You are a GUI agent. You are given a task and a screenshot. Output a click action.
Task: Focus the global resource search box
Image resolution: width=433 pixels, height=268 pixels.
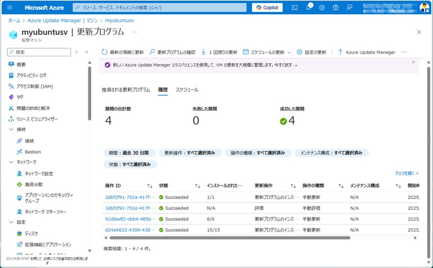pyautogui.click(x=160, y=7)
